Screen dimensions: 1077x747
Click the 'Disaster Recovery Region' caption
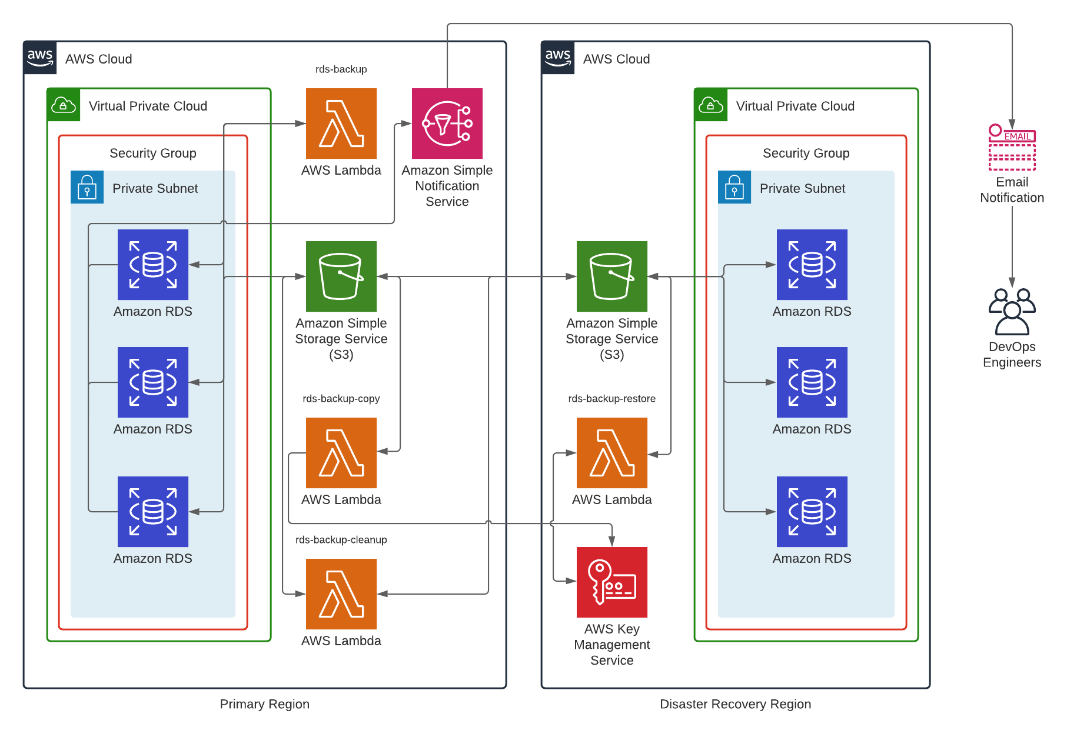pyautogui.click(x=736, y=704)
